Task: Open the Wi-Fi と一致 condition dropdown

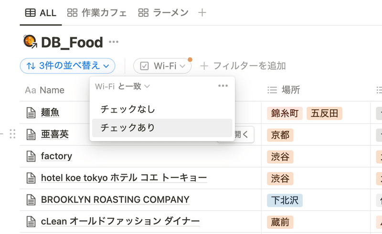Action: click(x=122, y=86)
